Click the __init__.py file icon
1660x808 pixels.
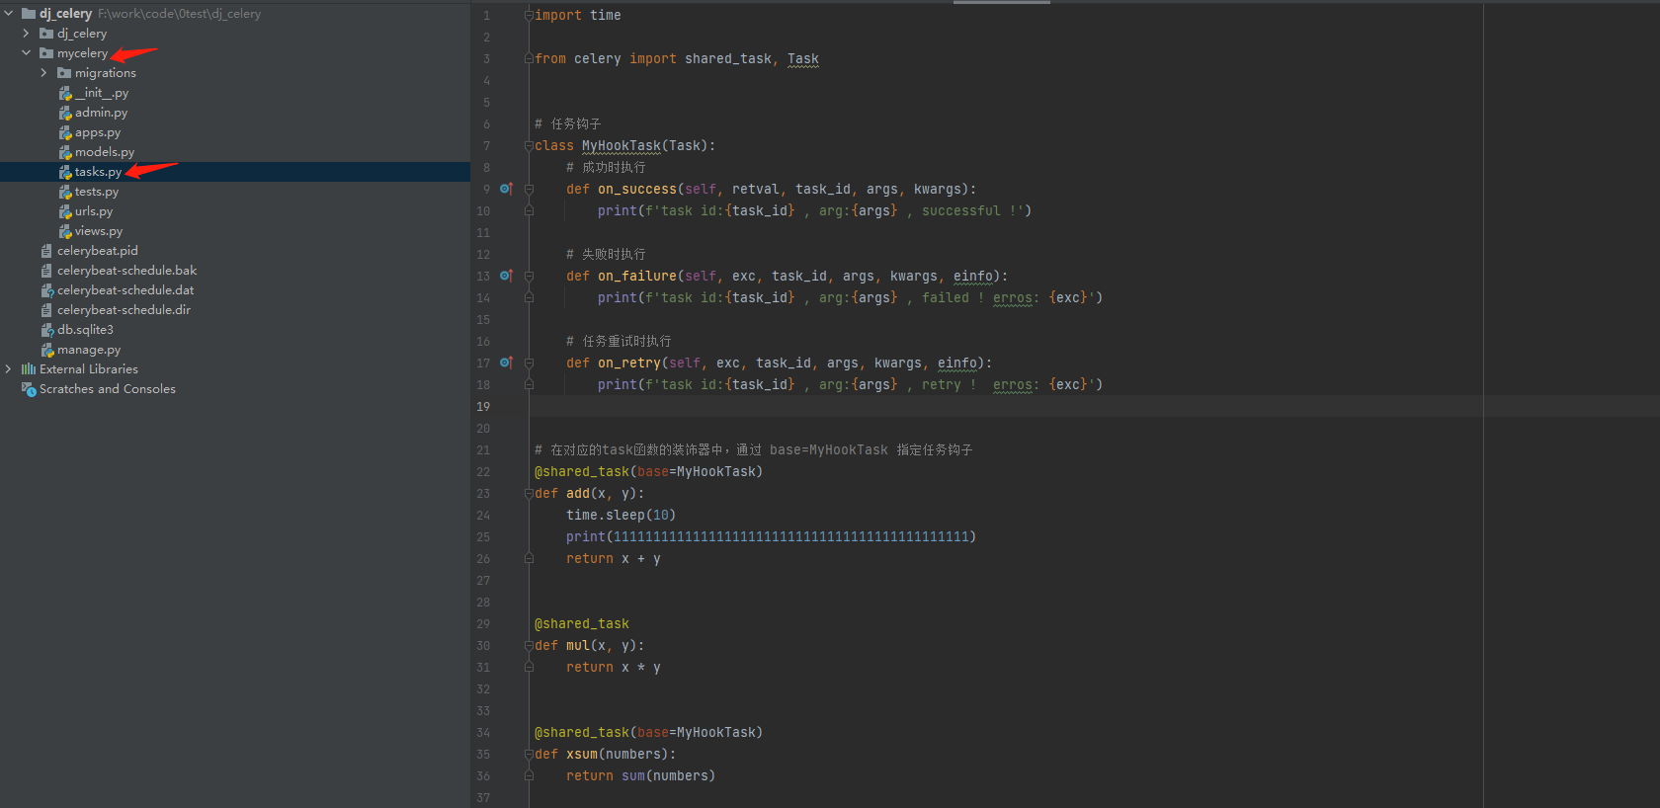coord(65,93)
